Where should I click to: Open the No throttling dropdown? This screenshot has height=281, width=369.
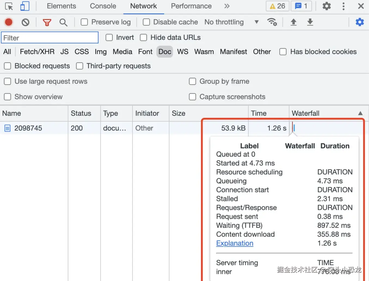pyautogui.click(x=232, y=22)
